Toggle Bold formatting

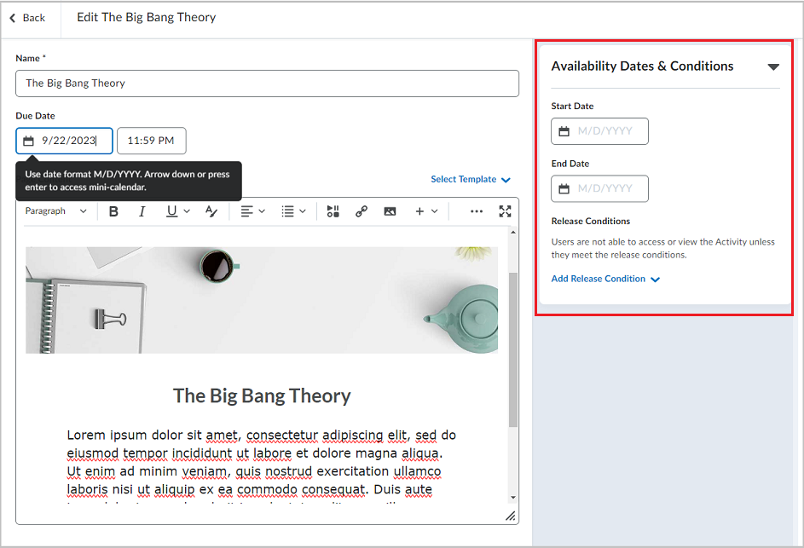tap(114, 211)
